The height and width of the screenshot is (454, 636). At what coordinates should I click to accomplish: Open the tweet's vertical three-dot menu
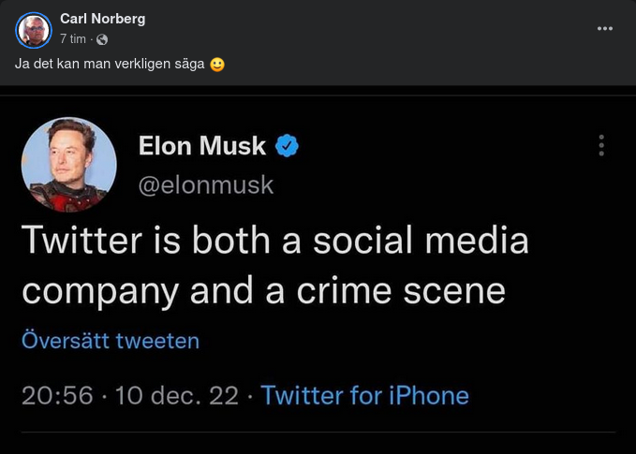click(601, 145)
